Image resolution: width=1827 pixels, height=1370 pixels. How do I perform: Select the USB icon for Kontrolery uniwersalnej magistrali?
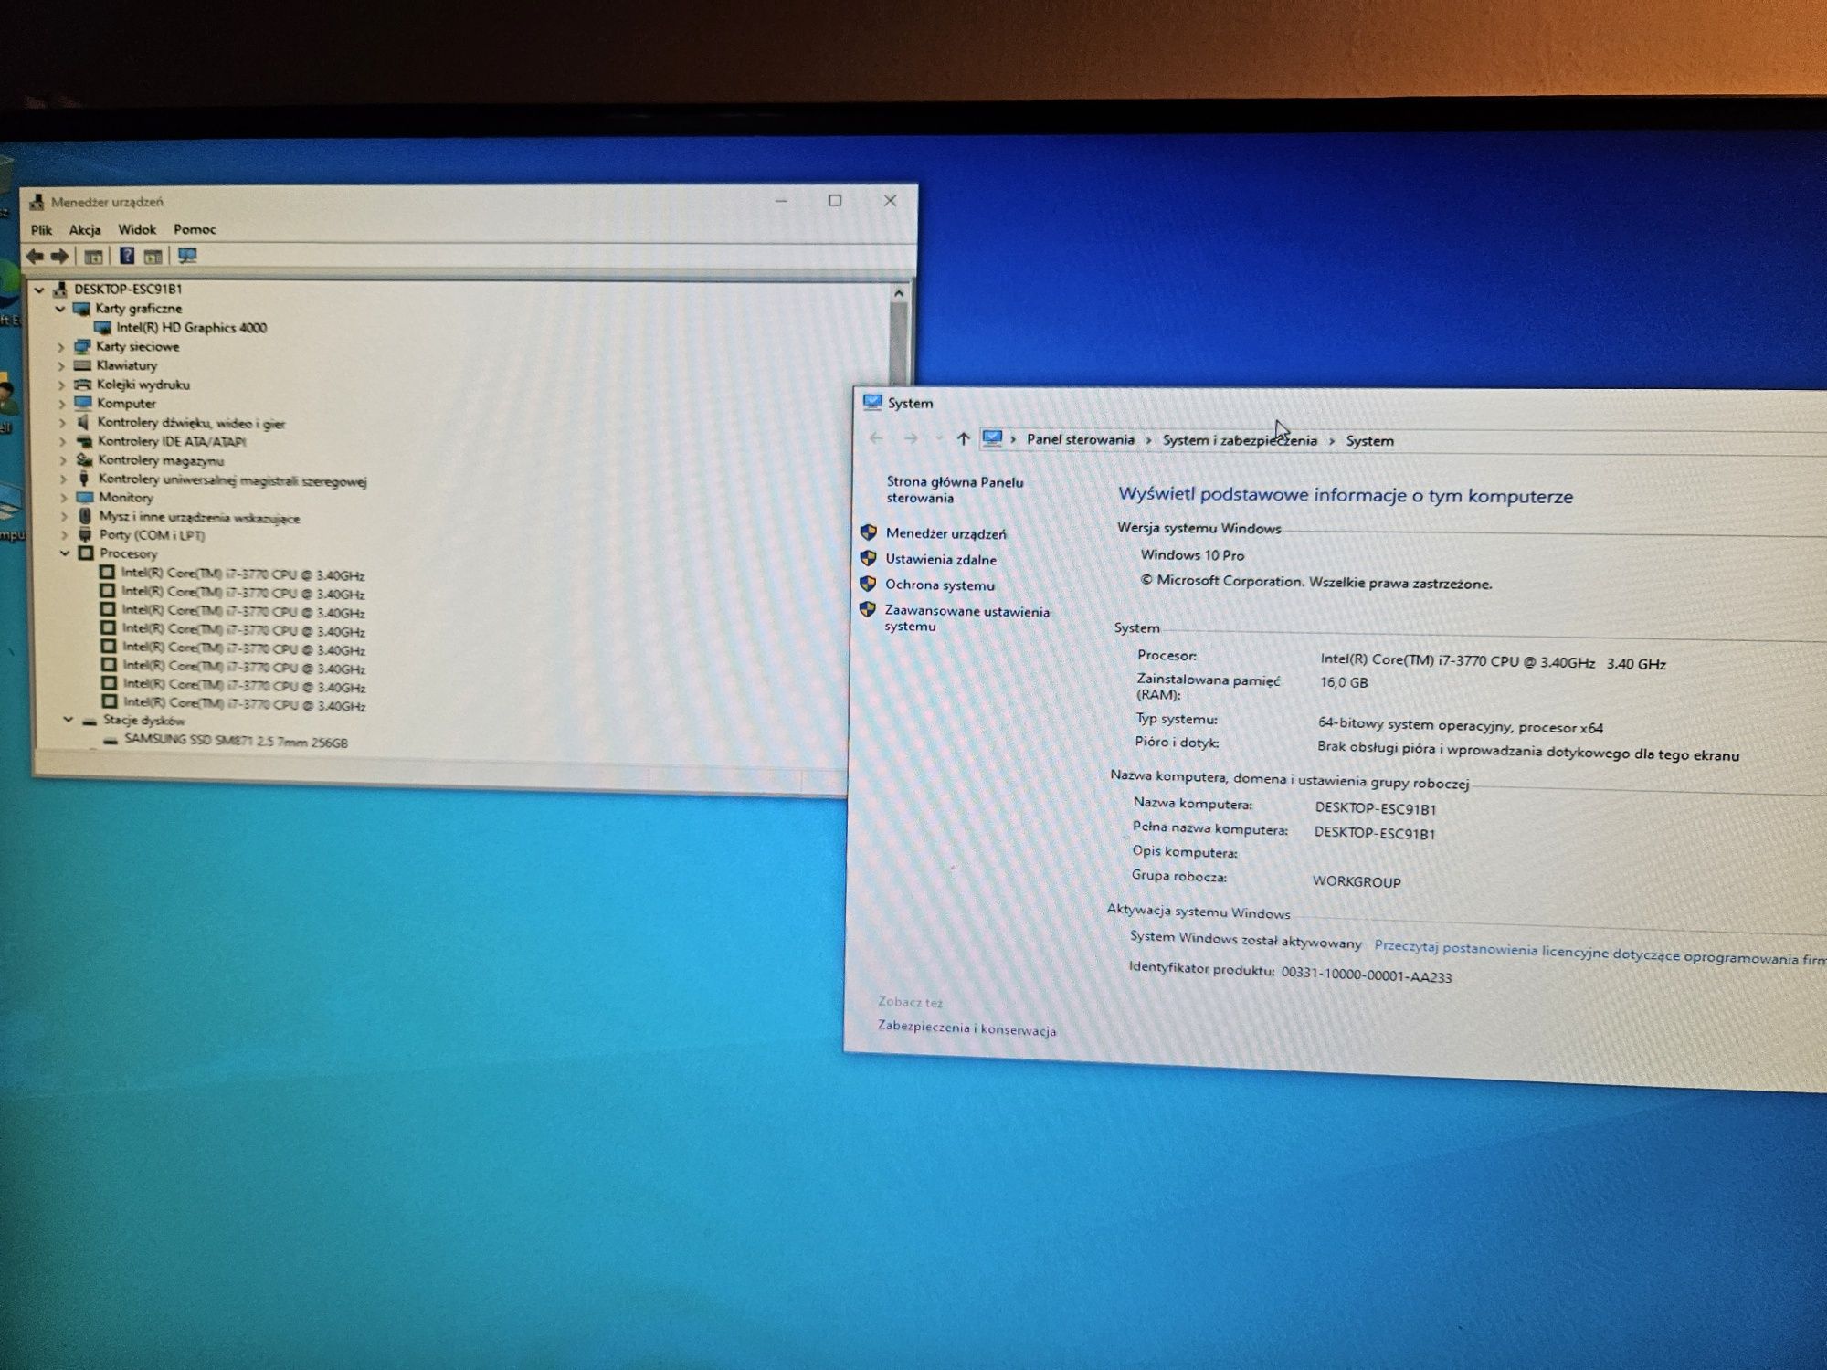84,479
